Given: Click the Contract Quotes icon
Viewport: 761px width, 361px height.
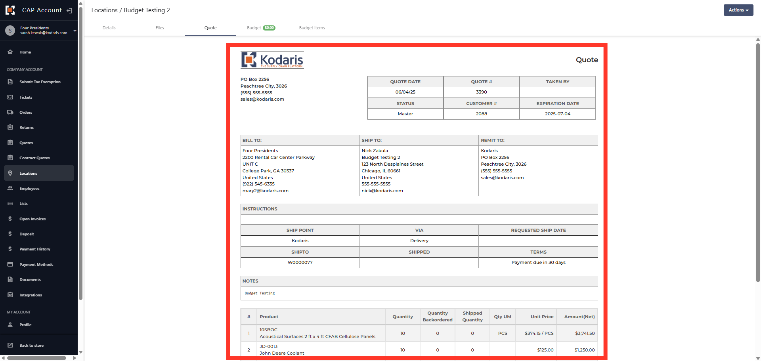Looking at the screenshot, I should click(x=10, y=158).
